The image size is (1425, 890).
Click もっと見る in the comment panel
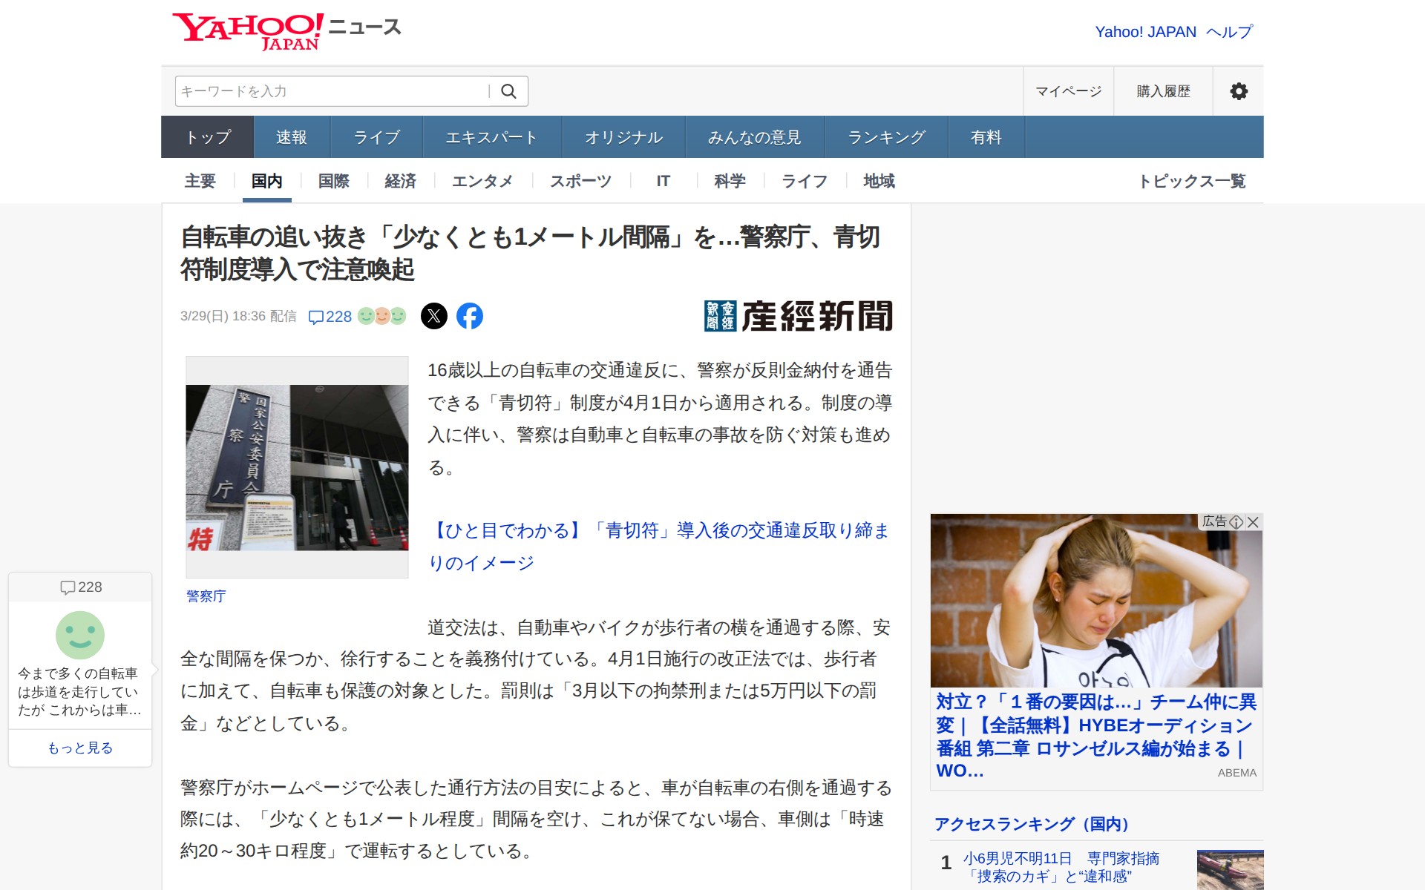click(x=79, y=748)
